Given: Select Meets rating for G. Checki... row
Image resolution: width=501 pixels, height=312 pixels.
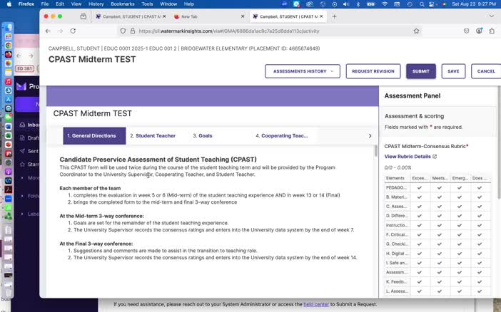Looking at the screenshot, I should pos(440,244).
